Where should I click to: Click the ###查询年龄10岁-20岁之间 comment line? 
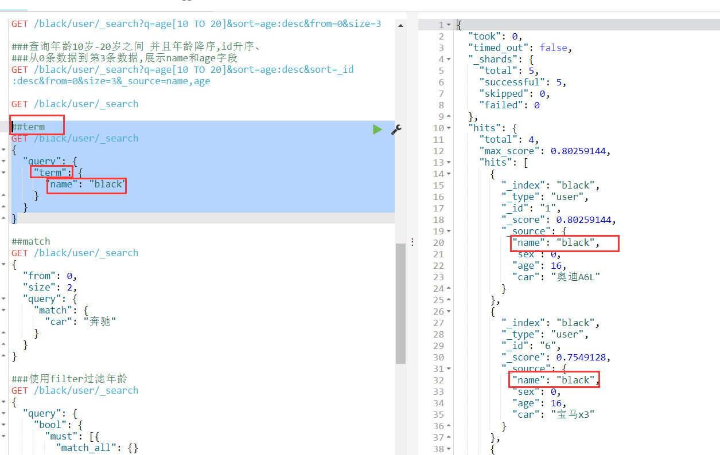click(137, 46)
